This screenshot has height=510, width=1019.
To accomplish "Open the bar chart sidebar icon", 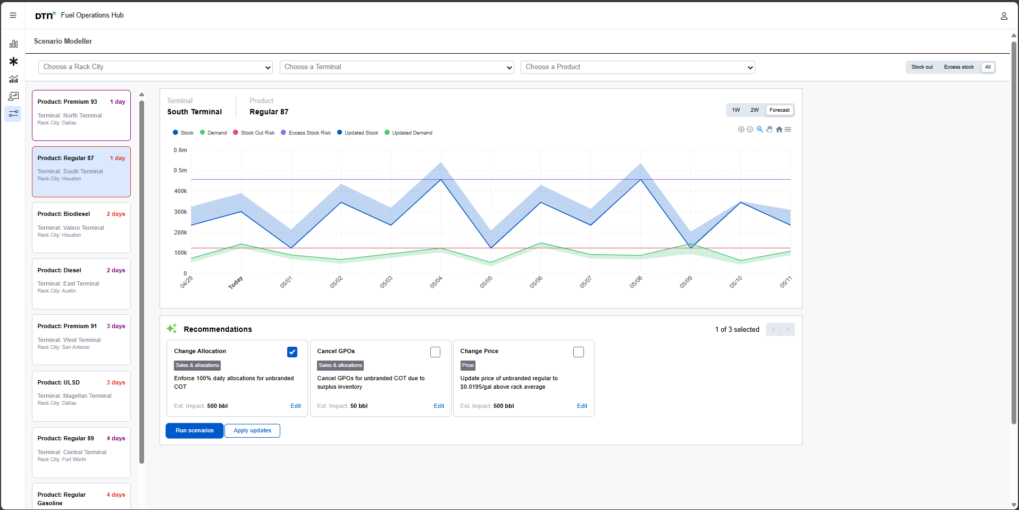I will pyautogui.click(x=13, y=44).
